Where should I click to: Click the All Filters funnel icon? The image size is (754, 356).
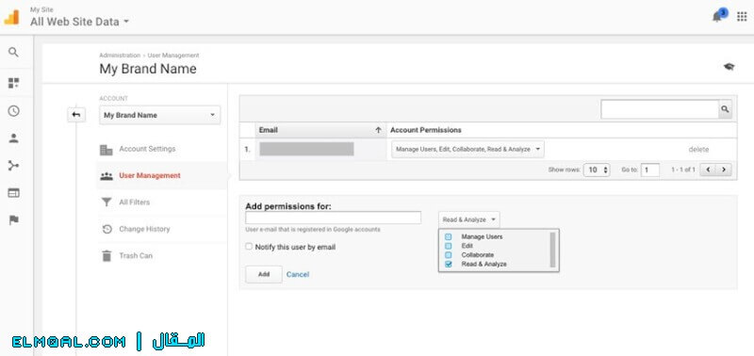click(x=107, y=202)
